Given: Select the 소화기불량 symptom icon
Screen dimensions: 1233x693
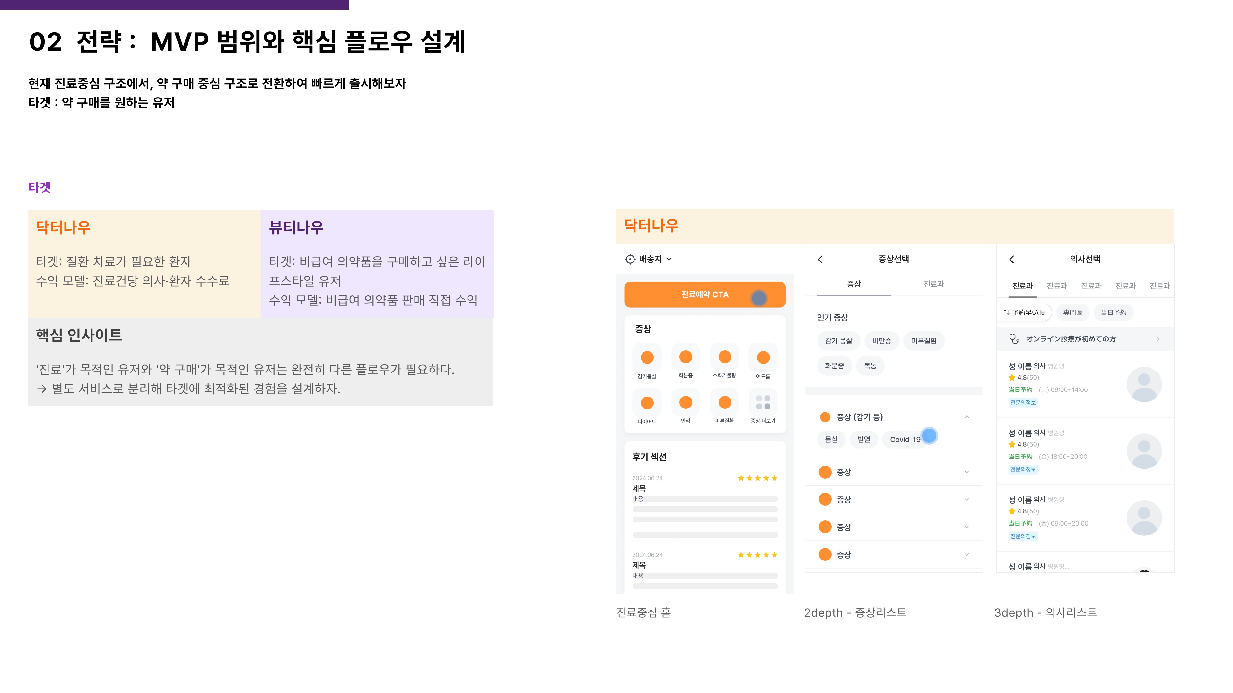Looking at the screenshot, I should 725,357.
